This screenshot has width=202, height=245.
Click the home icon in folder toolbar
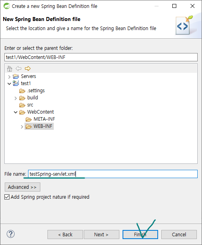click(x=9, y=68)
